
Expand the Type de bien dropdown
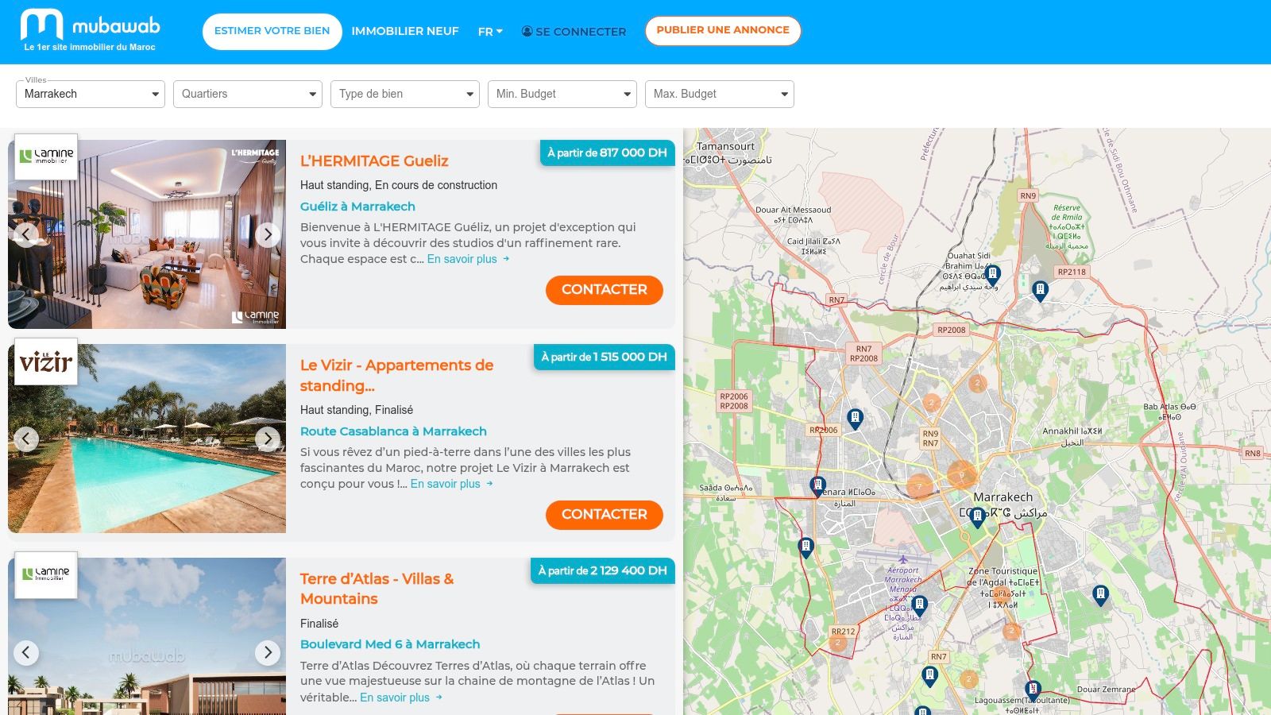tap(405, 94)
